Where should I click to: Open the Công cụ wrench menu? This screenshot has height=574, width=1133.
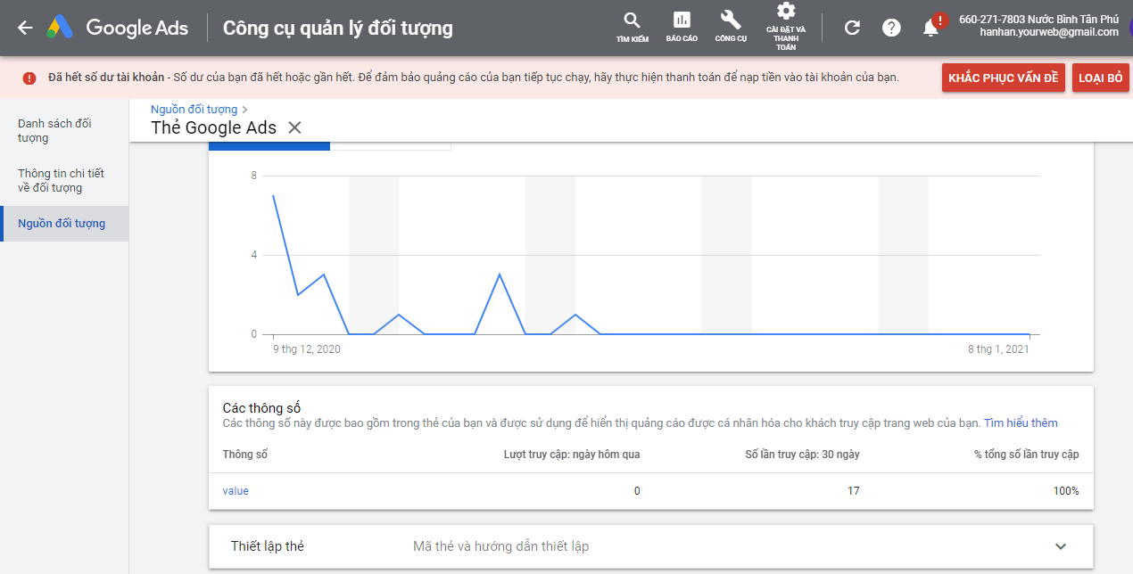pyautogui.click(x=731, y=27)
